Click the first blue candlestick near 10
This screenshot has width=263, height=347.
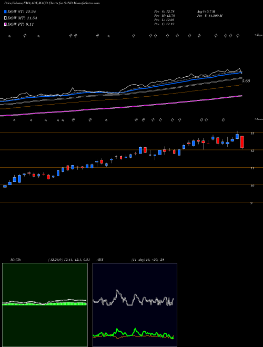[5, 186]
